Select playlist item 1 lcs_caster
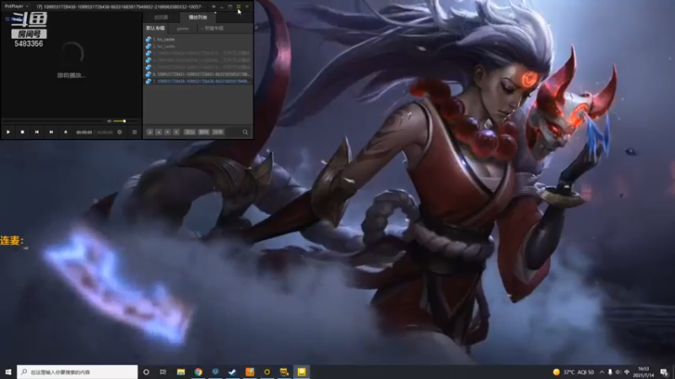This screenshot has height=379, width=675. click(198, 39)
